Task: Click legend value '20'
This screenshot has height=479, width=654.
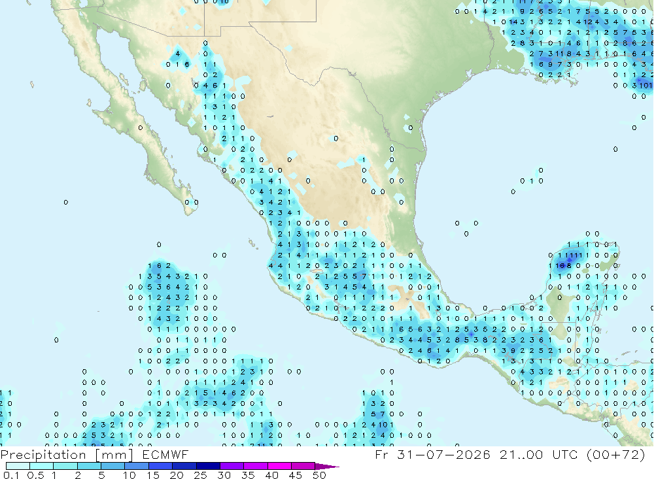Action: 177,475
